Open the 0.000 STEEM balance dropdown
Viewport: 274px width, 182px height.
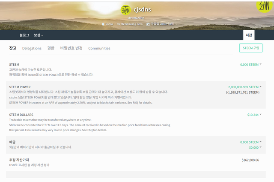click(251, 64)
